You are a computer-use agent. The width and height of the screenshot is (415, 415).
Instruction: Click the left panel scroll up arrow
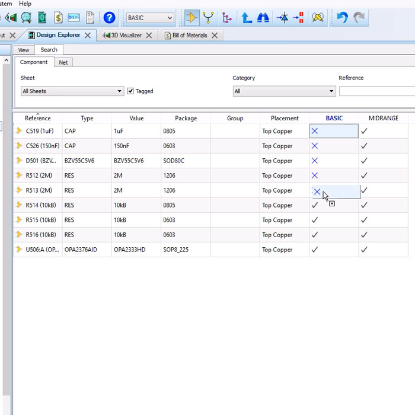(7, 60)
